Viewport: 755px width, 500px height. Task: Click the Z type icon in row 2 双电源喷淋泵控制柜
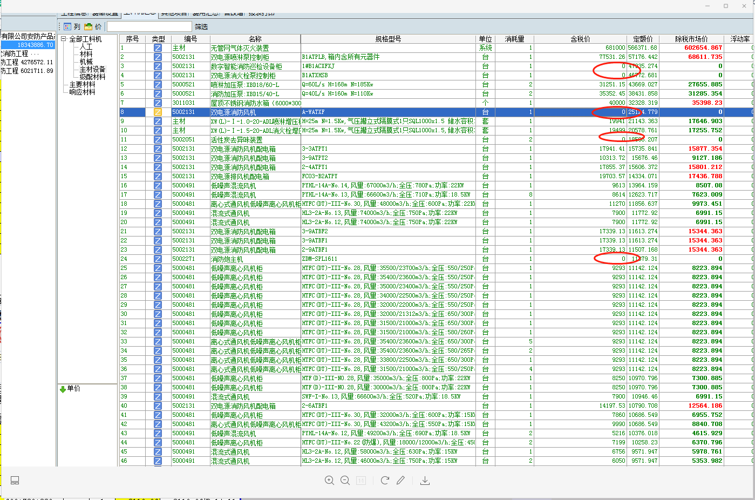[158, 57]
